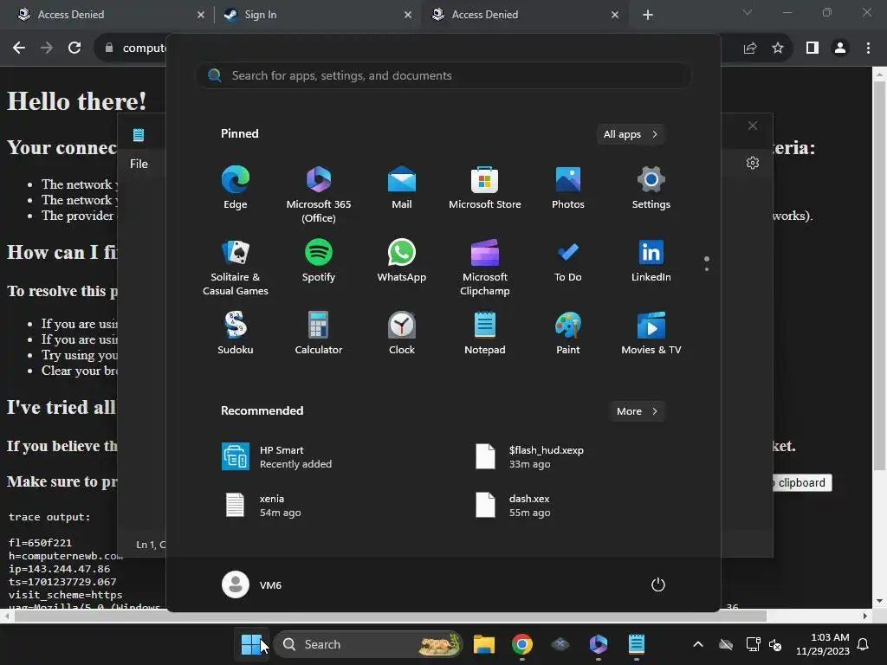
Task: Open Chrome's share page icon
Action: [x=750, y=48]
